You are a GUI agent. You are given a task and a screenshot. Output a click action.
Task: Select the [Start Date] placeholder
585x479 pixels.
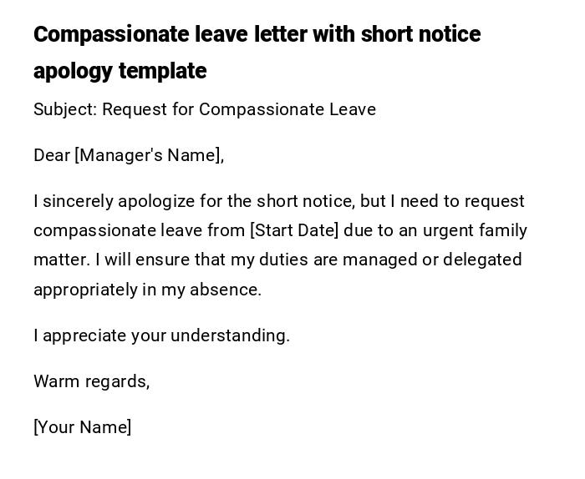[294, 230]
